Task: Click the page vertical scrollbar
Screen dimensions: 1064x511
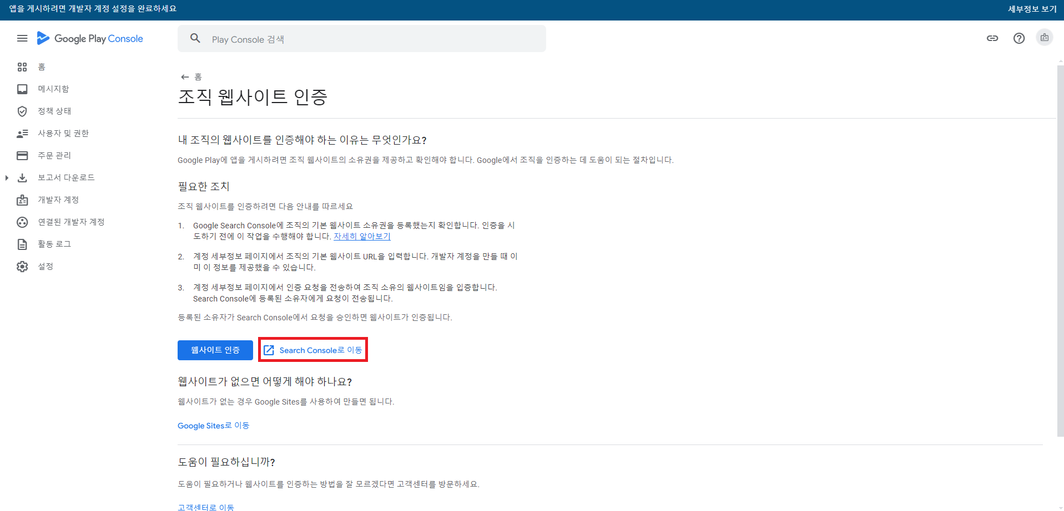Action: tap(1060, 251)
